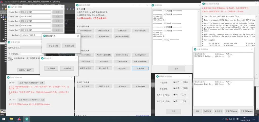Click the app icon of 关闭Defender window
259x122 pixels.
click(8, 77)
